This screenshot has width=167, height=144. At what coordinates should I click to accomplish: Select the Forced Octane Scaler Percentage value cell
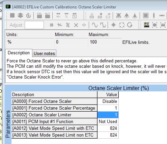tap(108, 108)
